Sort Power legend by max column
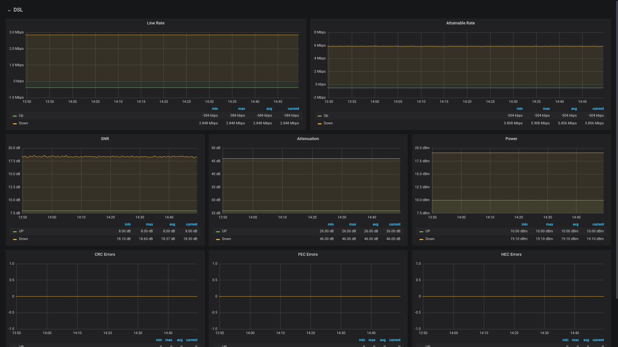Screen dimensions: 618x347 click(x=549, y=225)
